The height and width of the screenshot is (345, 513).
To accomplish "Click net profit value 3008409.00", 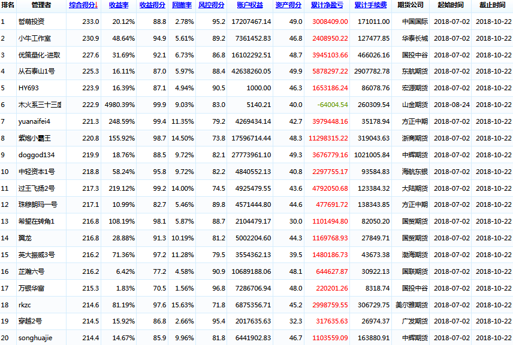I will (330, 22).
